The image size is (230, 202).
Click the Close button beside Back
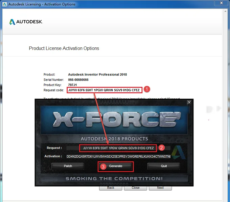[135, 188]
